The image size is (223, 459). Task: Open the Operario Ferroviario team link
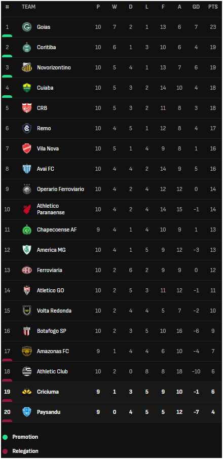tap(60, 189)
